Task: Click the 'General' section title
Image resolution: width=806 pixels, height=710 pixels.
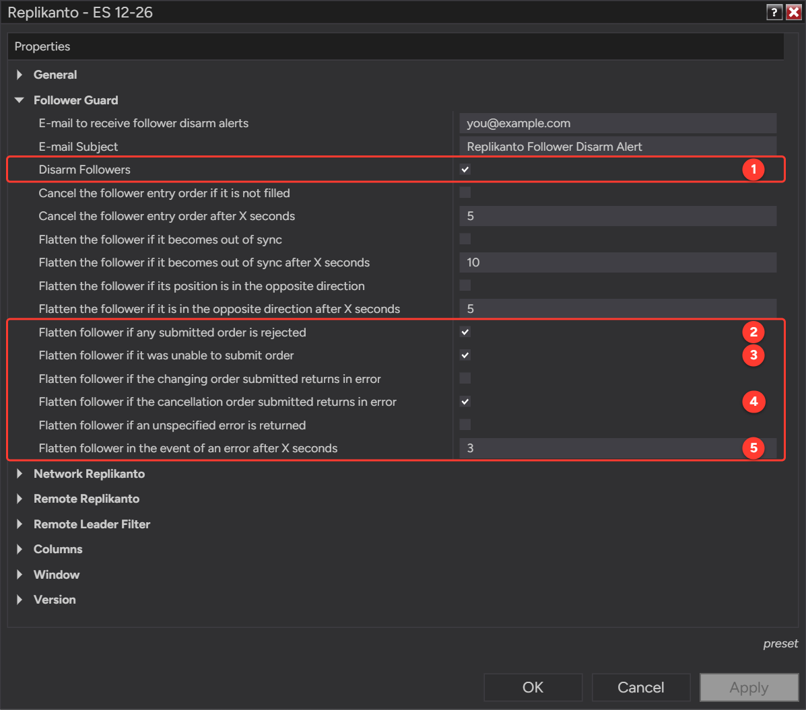Action: click(x=55, y=75)
